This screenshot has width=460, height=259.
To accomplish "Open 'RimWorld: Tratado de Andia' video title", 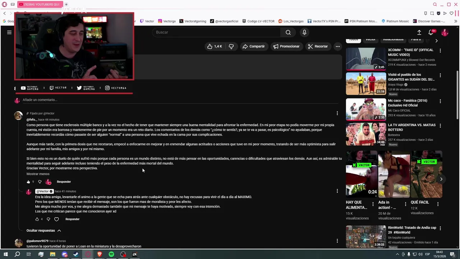I will point(412,230).
